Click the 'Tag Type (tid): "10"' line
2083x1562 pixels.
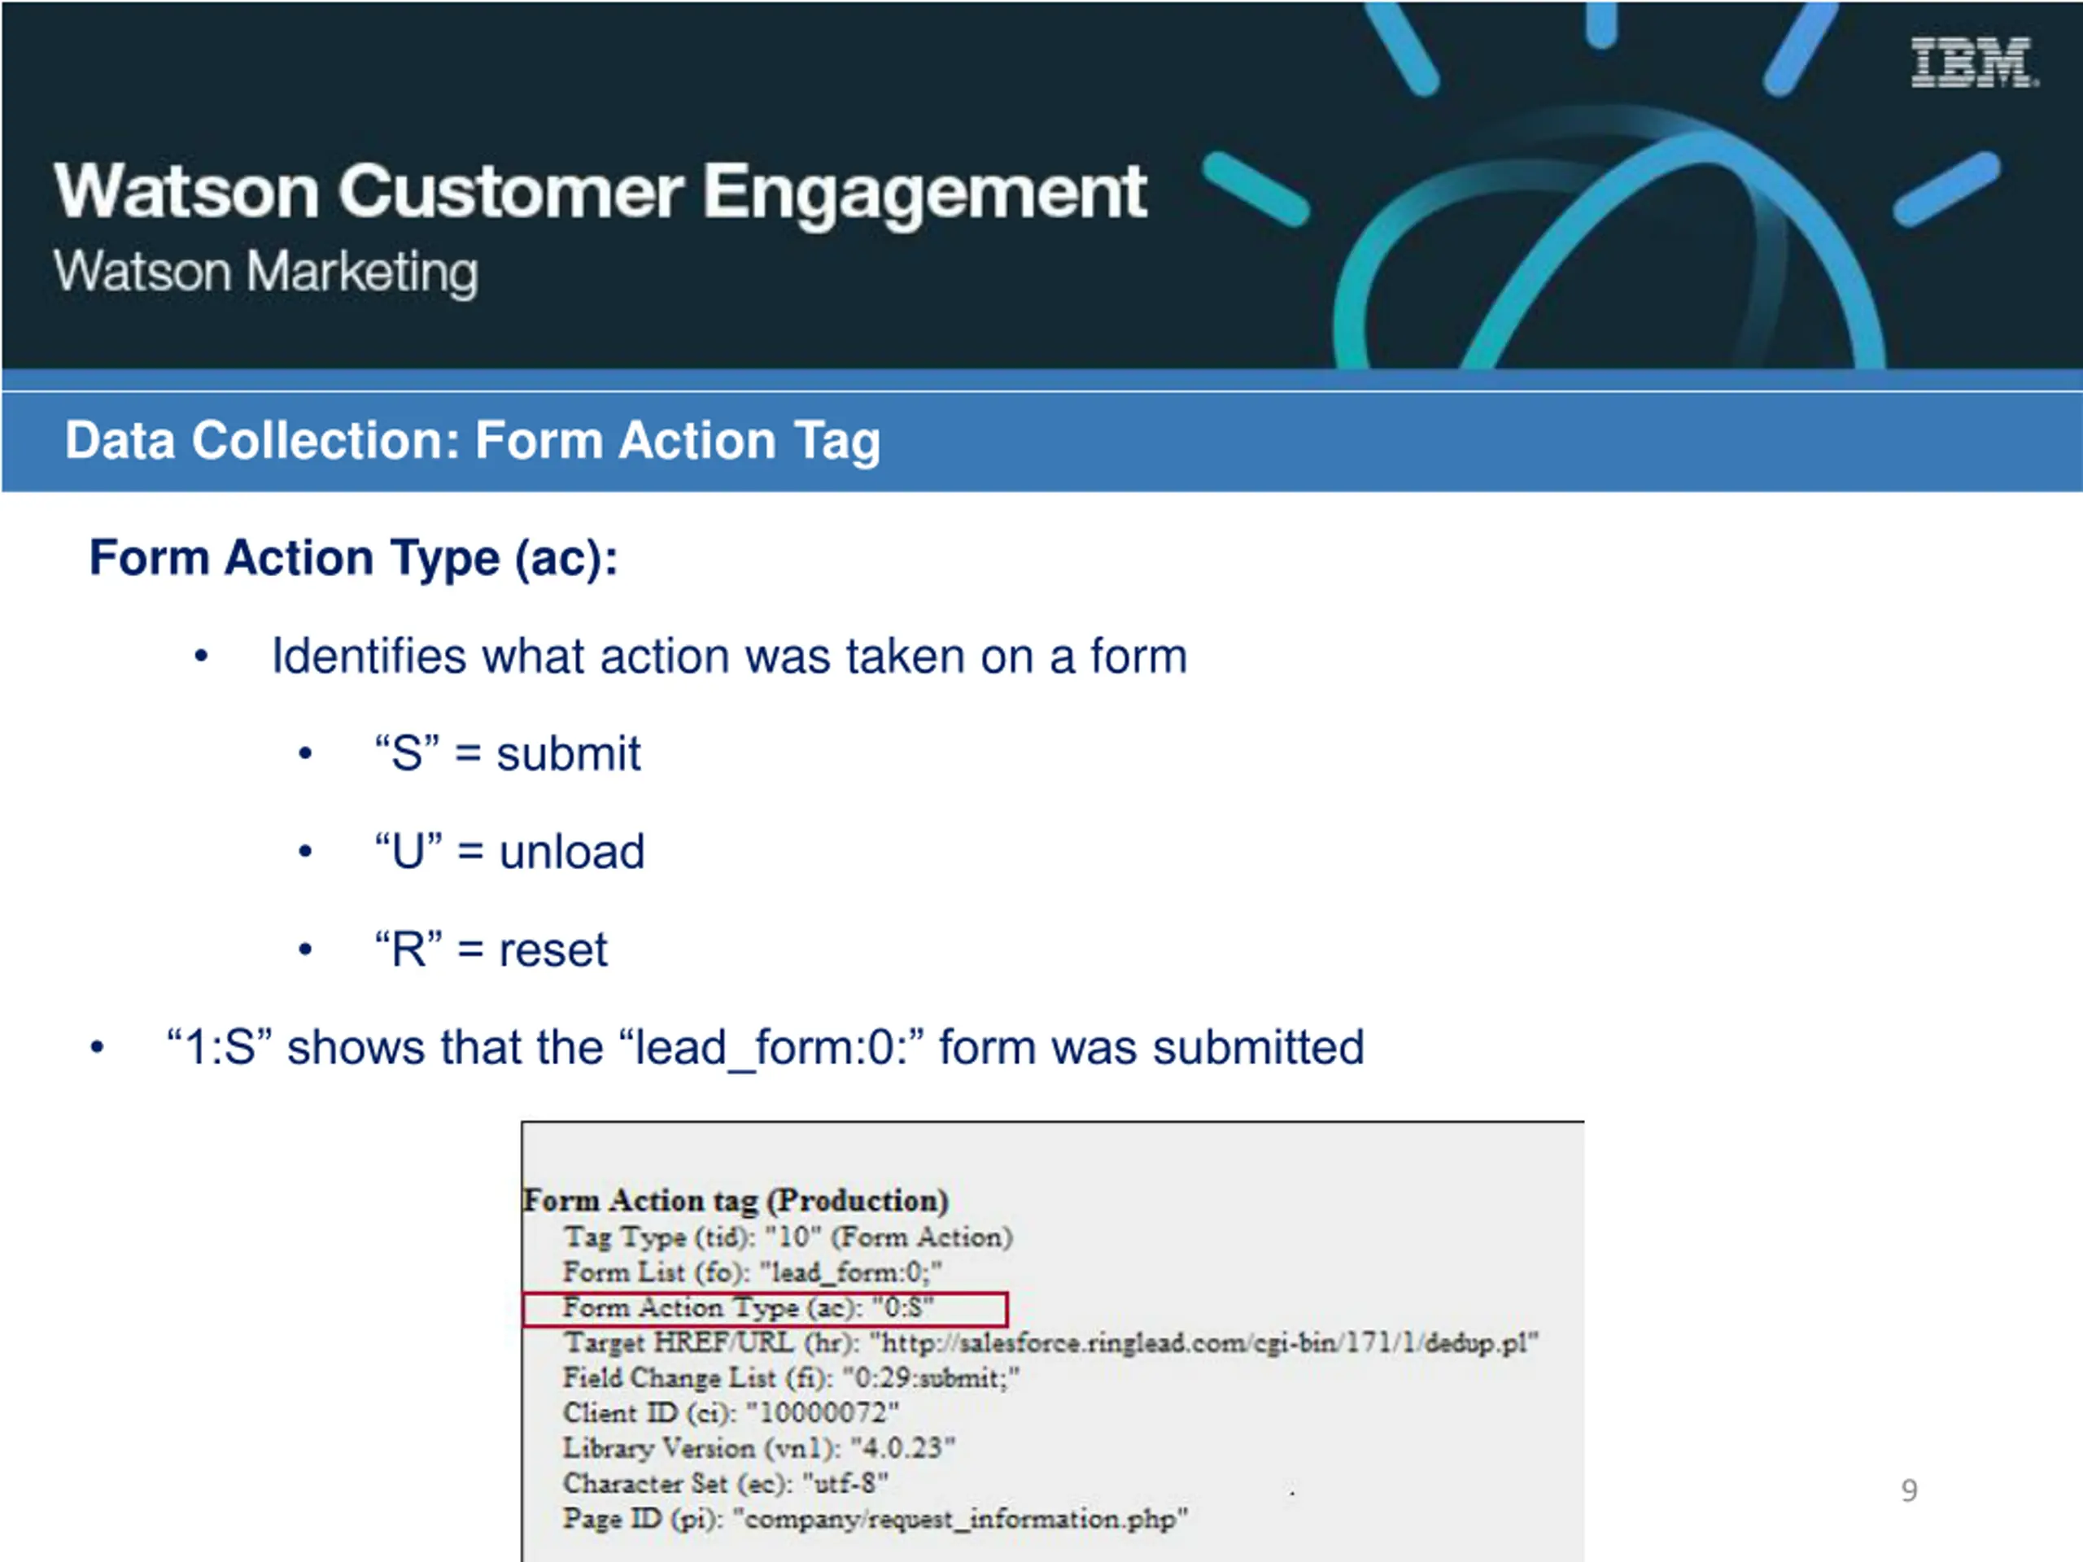tap(788, 1237)
